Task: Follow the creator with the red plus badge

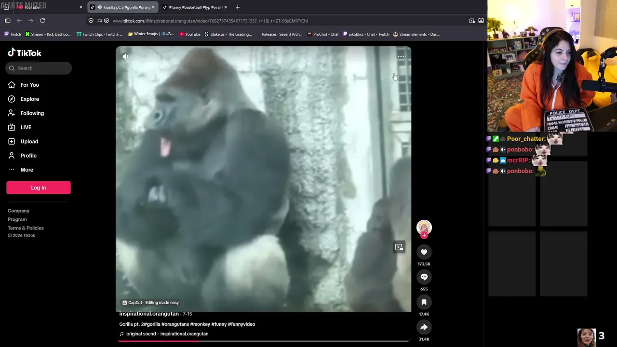Action: click(424, 235)
